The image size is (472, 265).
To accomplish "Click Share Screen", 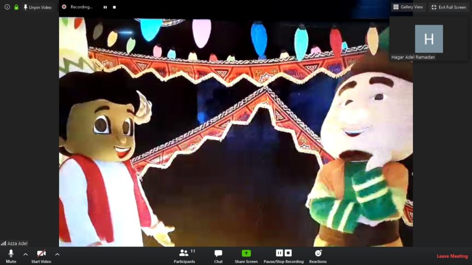I will pos(246,256).
